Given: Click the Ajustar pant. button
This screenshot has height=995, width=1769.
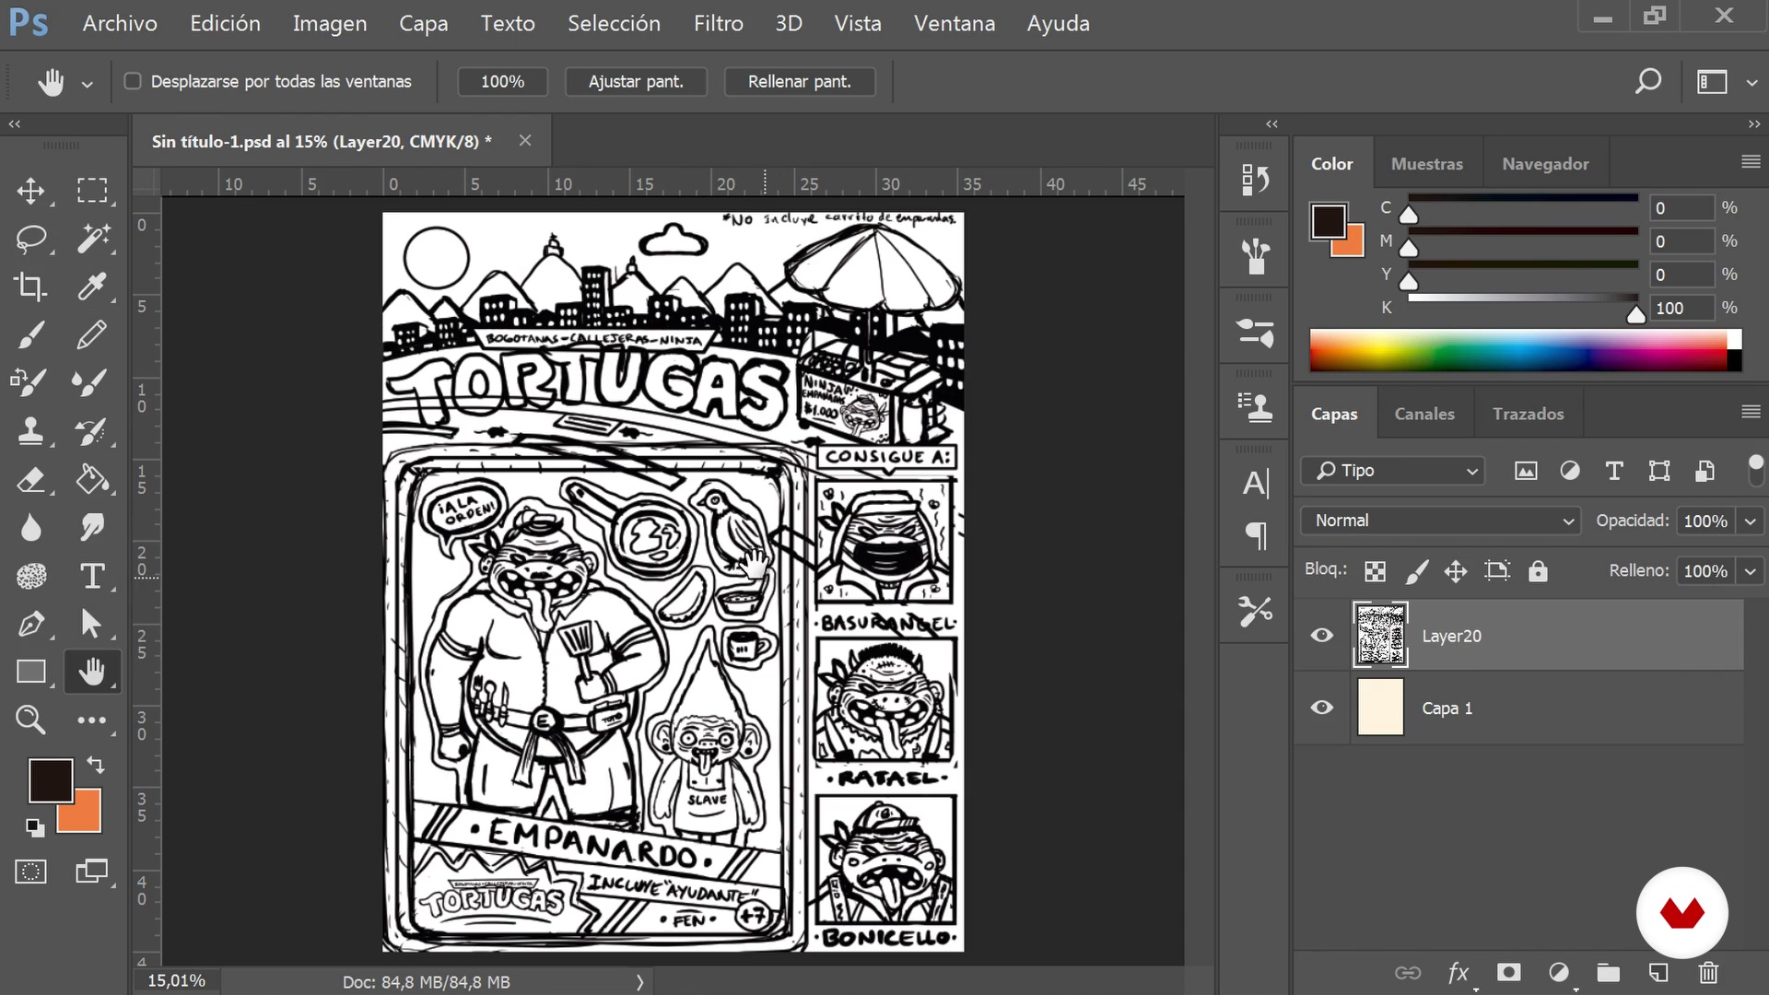Looking at the screenshot, I should (636, 81).
